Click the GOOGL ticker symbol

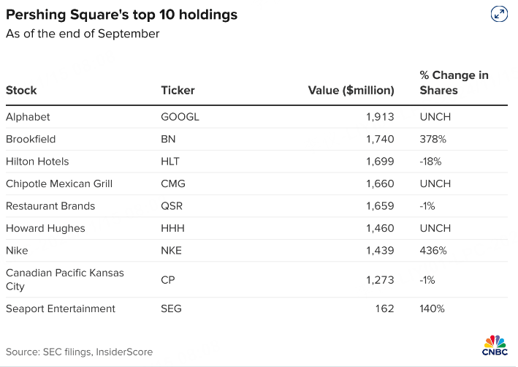(x=180, y=117)
